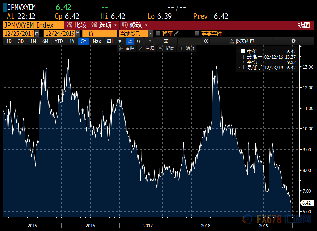Open the 当地货币 currency dropdown arrow
The height and width of the screenshot is (231, 317).
[x=150, y=33]
